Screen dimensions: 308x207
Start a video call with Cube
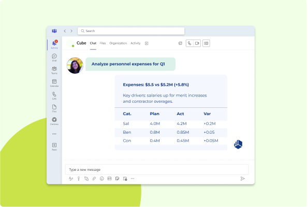pos(197,43)
